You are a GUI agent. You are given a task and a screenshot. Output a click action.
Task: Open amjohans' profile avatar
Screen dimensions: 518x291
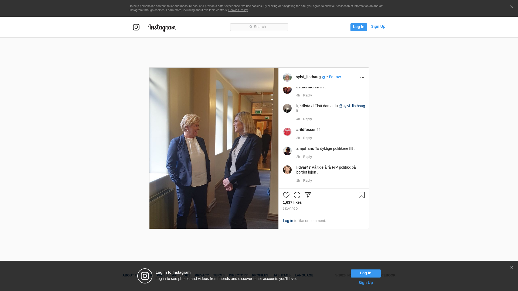pos(287,151)
